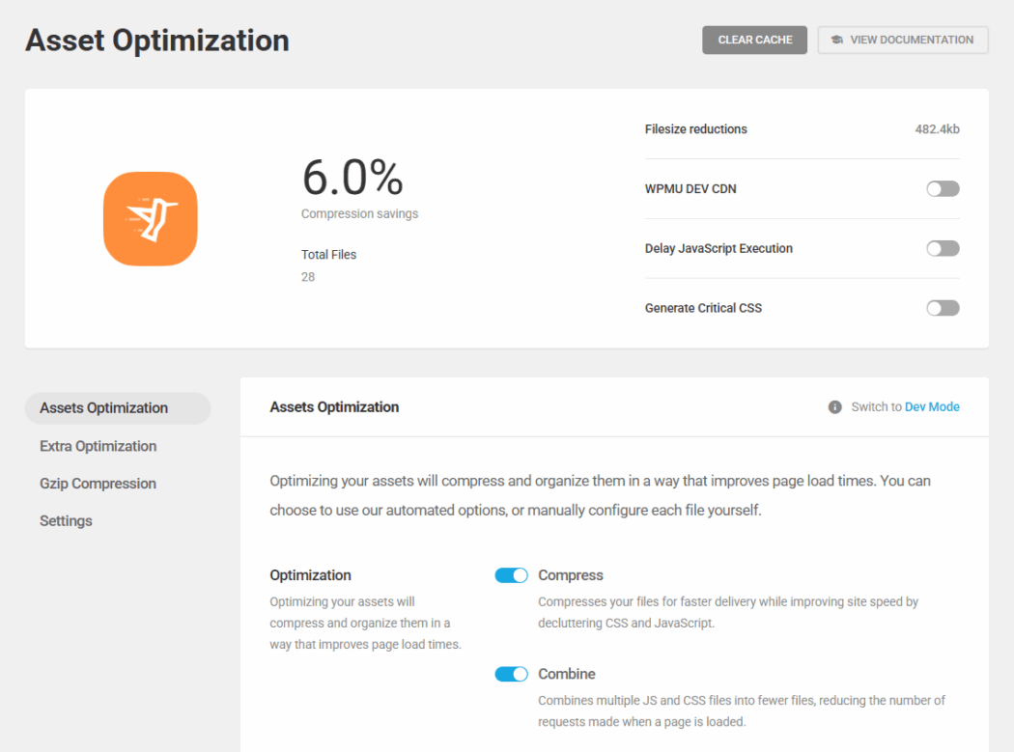Open the Extra Optimization tab
This screenshot has height=752, width=1014.
pos(98,446)
